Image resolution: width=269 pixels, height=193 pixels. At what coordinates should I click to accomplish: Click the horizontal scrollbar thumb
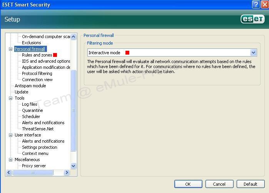click(33, 173)
